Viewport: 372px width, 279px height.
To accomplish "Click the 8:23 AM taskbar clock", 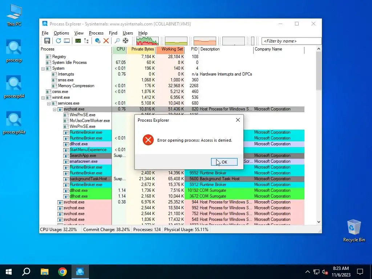I will (x=341, y=272).
